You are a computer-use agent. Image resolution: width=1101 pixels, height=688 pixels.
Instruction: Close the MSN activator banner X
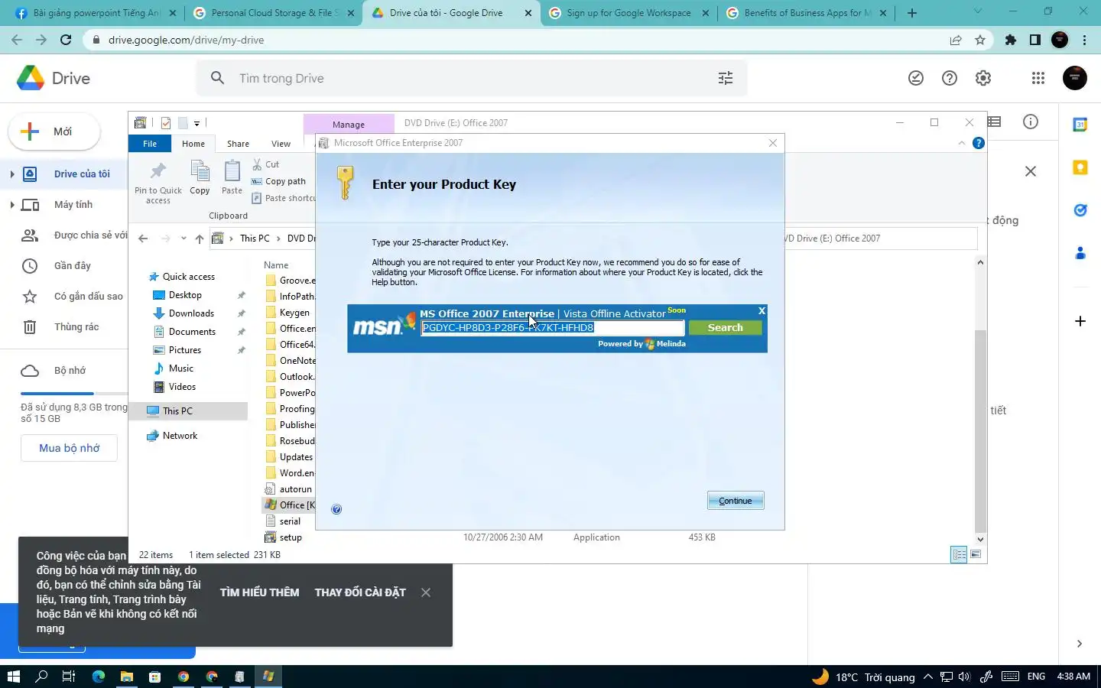coord(762,311)
